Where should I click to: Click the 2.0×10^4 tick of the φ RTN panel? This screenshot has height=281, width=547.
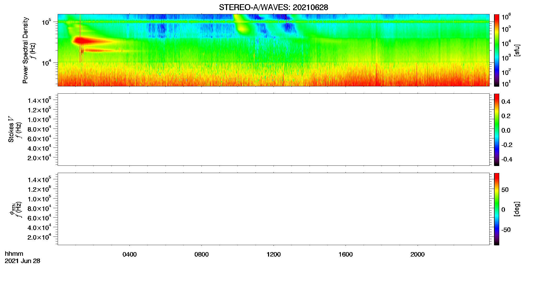[x=39, y=237]
